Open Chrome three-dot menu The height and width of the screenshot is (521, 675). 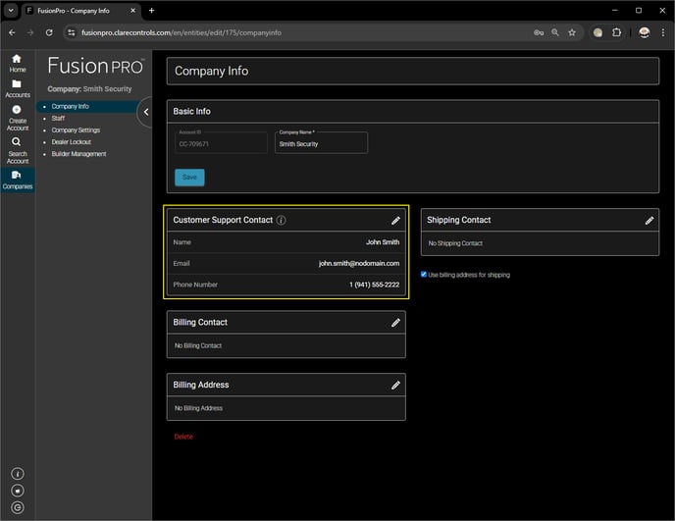[x=663, y=32]
